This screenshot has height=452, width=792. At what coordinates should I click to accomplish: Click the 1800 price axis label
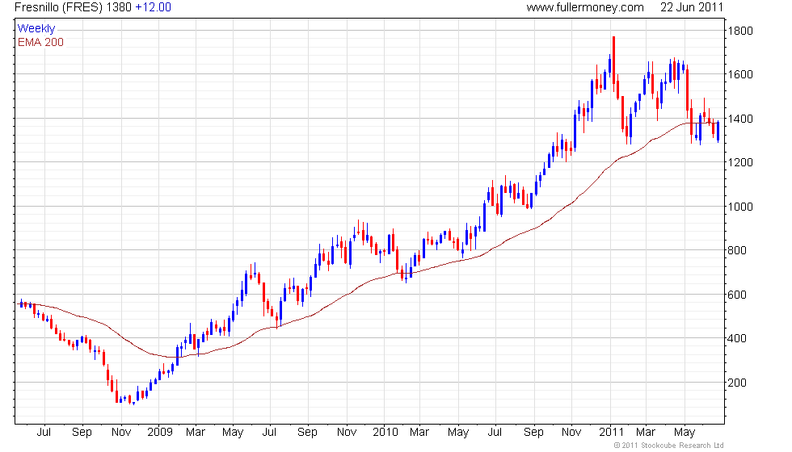click(x=740, y=31)
